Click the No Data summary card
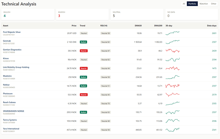The image size is (220, 139). click(192, 14)
